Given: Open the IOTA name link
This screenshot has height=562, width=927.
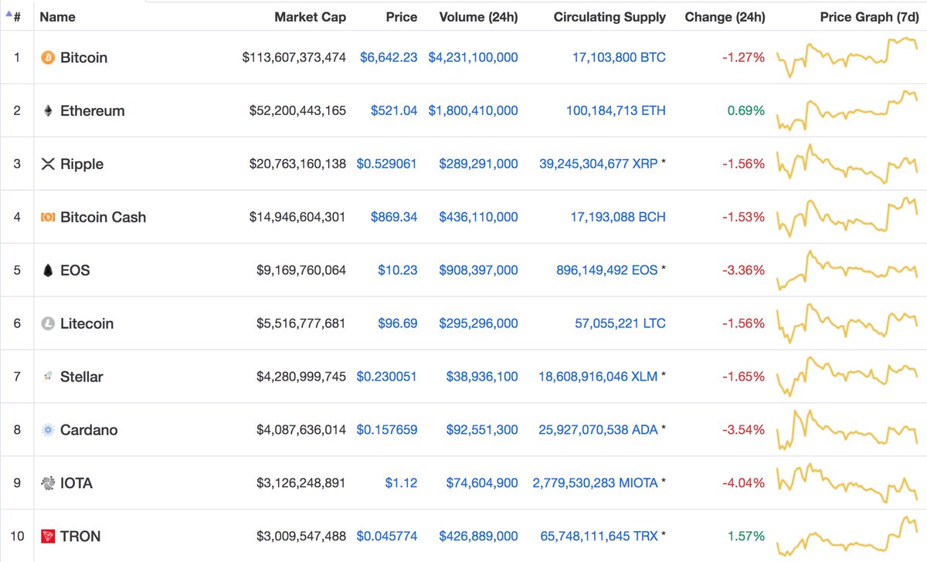Looking at the screenshot, I should [x=76, y=484].
